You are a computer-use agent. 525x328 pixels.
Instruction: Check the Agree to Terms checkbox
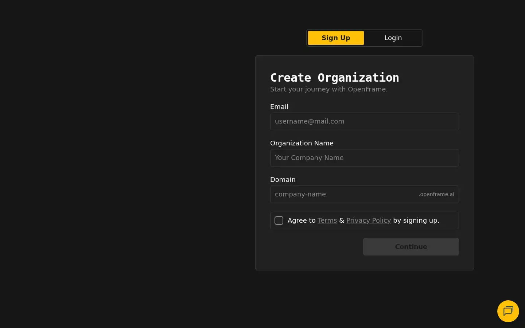(x=279, y=220)
